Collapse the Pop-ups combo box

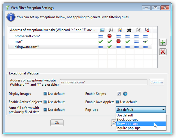pos(164,110)
